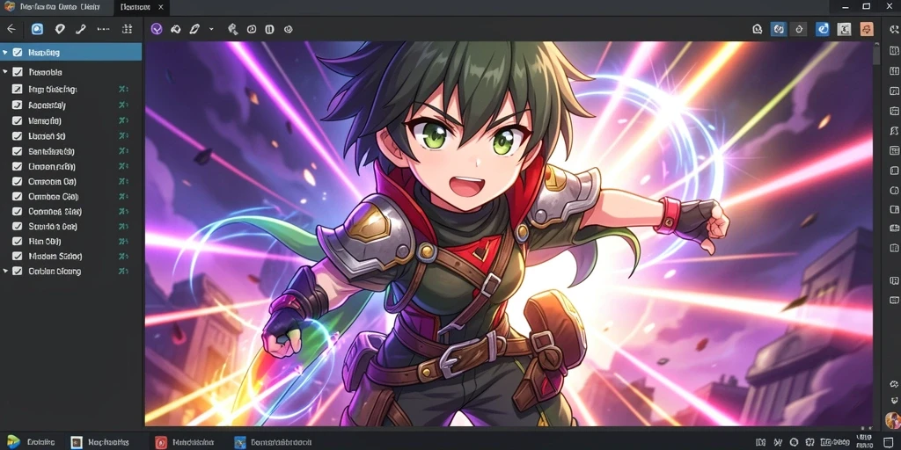Uncheck the checkbox in the highlighted blue row
Viewport: 901px width, 450px height.
click(18, 52)
